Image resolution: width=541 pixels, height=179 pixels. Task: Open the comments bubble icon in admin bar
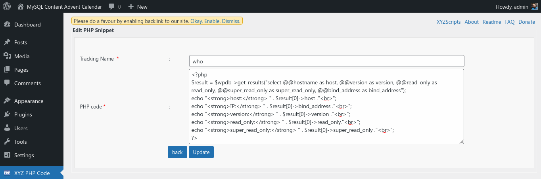pyautogui.click(x=111, y=7)
